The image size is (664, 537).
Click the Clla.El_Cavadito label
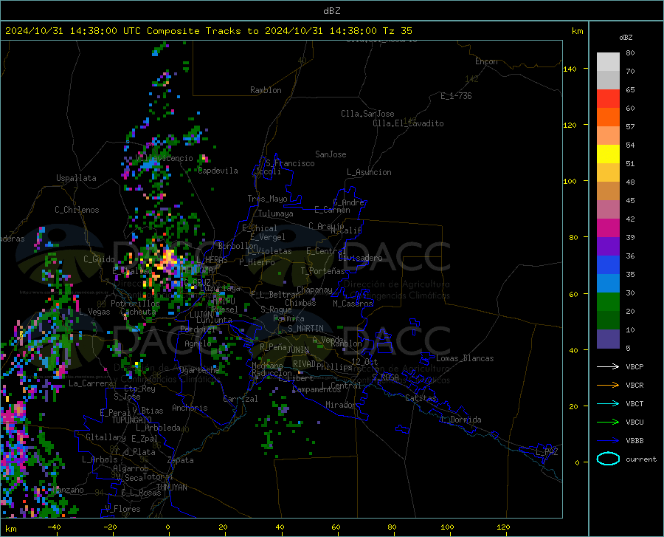tap(408, 123)
